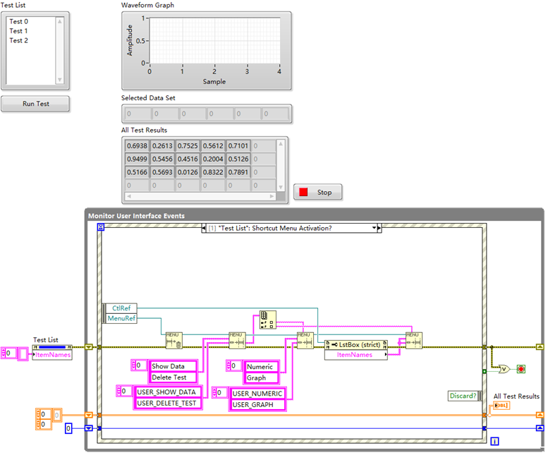Select the LstBox (strict) property node header
The width and height of the screenshot is (548, 455).
[x=355, y=345]
